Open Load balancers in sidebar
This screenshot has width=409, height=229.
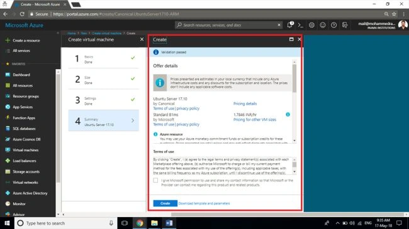(25, 161)
